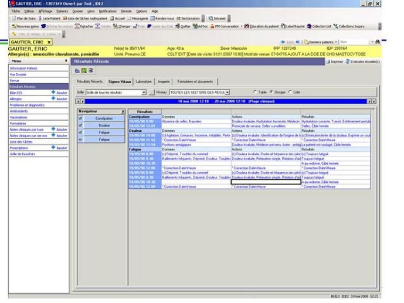Viewport: 404px width, 303px height.
Task: Open Collection List
Action: (319, 26)
